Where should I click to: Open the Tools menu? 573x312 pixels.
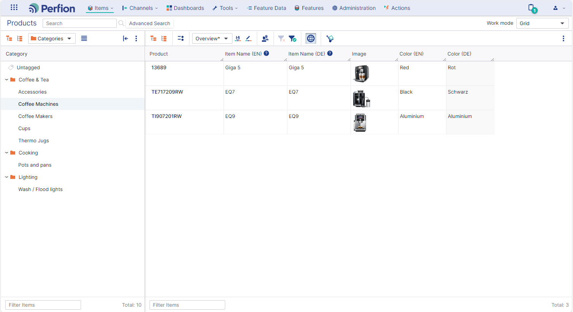(x=225, y=8)
